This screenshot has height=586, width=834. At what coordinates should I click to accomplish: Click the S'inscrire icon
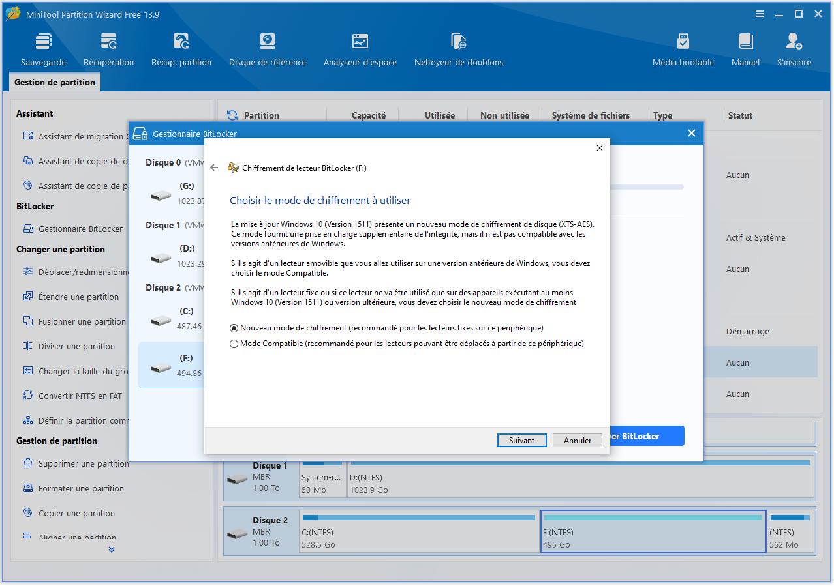(794, 42)
